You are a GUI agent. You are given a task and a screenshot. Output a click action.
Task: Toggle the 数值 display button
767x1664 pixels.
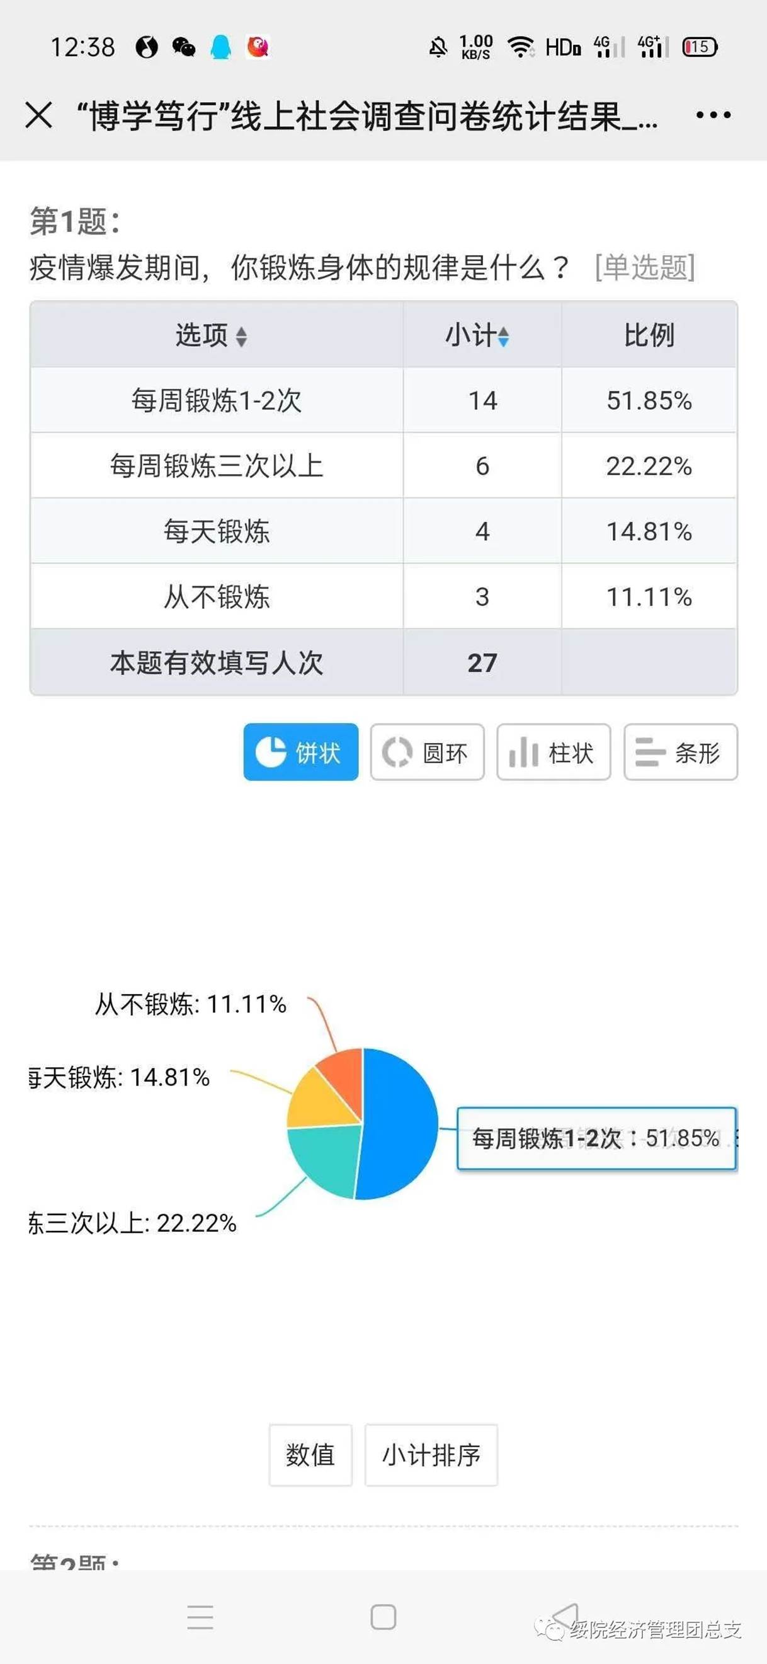coord(310,1455)
